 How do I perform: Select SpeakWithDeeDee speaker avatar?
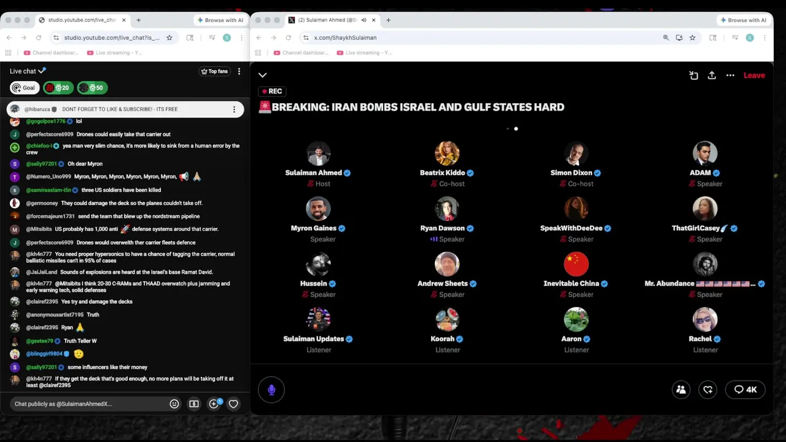coord(576,209)
